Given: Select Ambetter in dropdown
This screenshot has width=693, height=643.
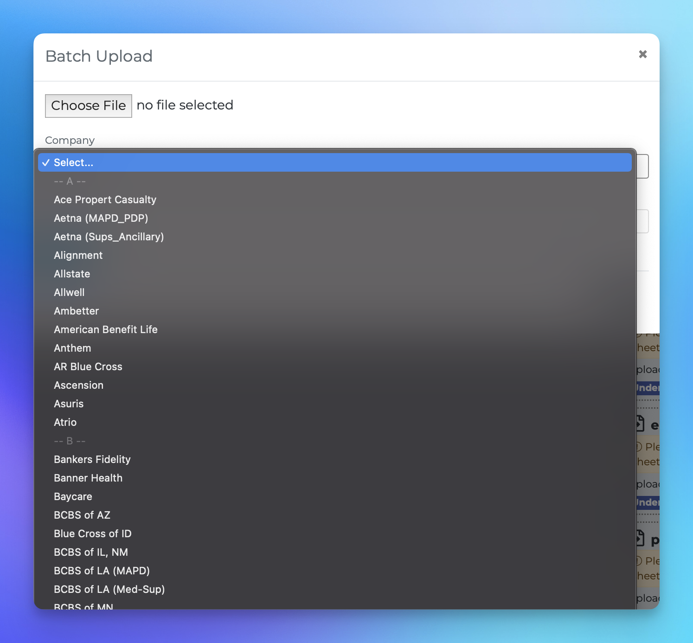Looking at the screenshot, I should (335, 311).
